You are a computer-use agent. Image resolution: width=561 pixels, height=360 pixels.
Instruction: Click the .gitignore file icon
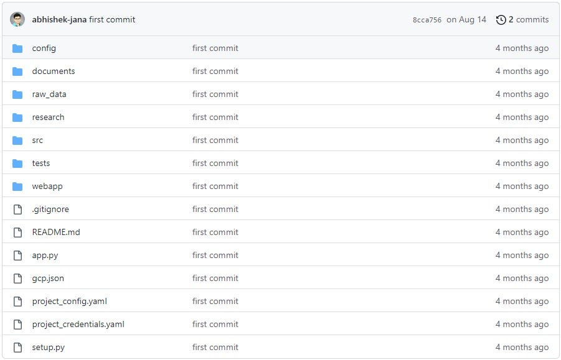pos(17,210)
